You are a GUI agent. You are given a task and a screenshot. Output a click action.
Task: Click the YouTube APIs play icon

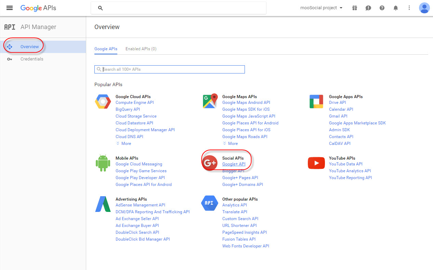pos(316,163)
